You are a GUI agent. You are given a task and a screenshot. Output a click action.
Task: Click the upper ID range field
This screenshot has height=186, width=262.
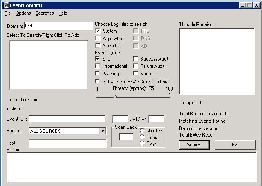click(156, 119)
